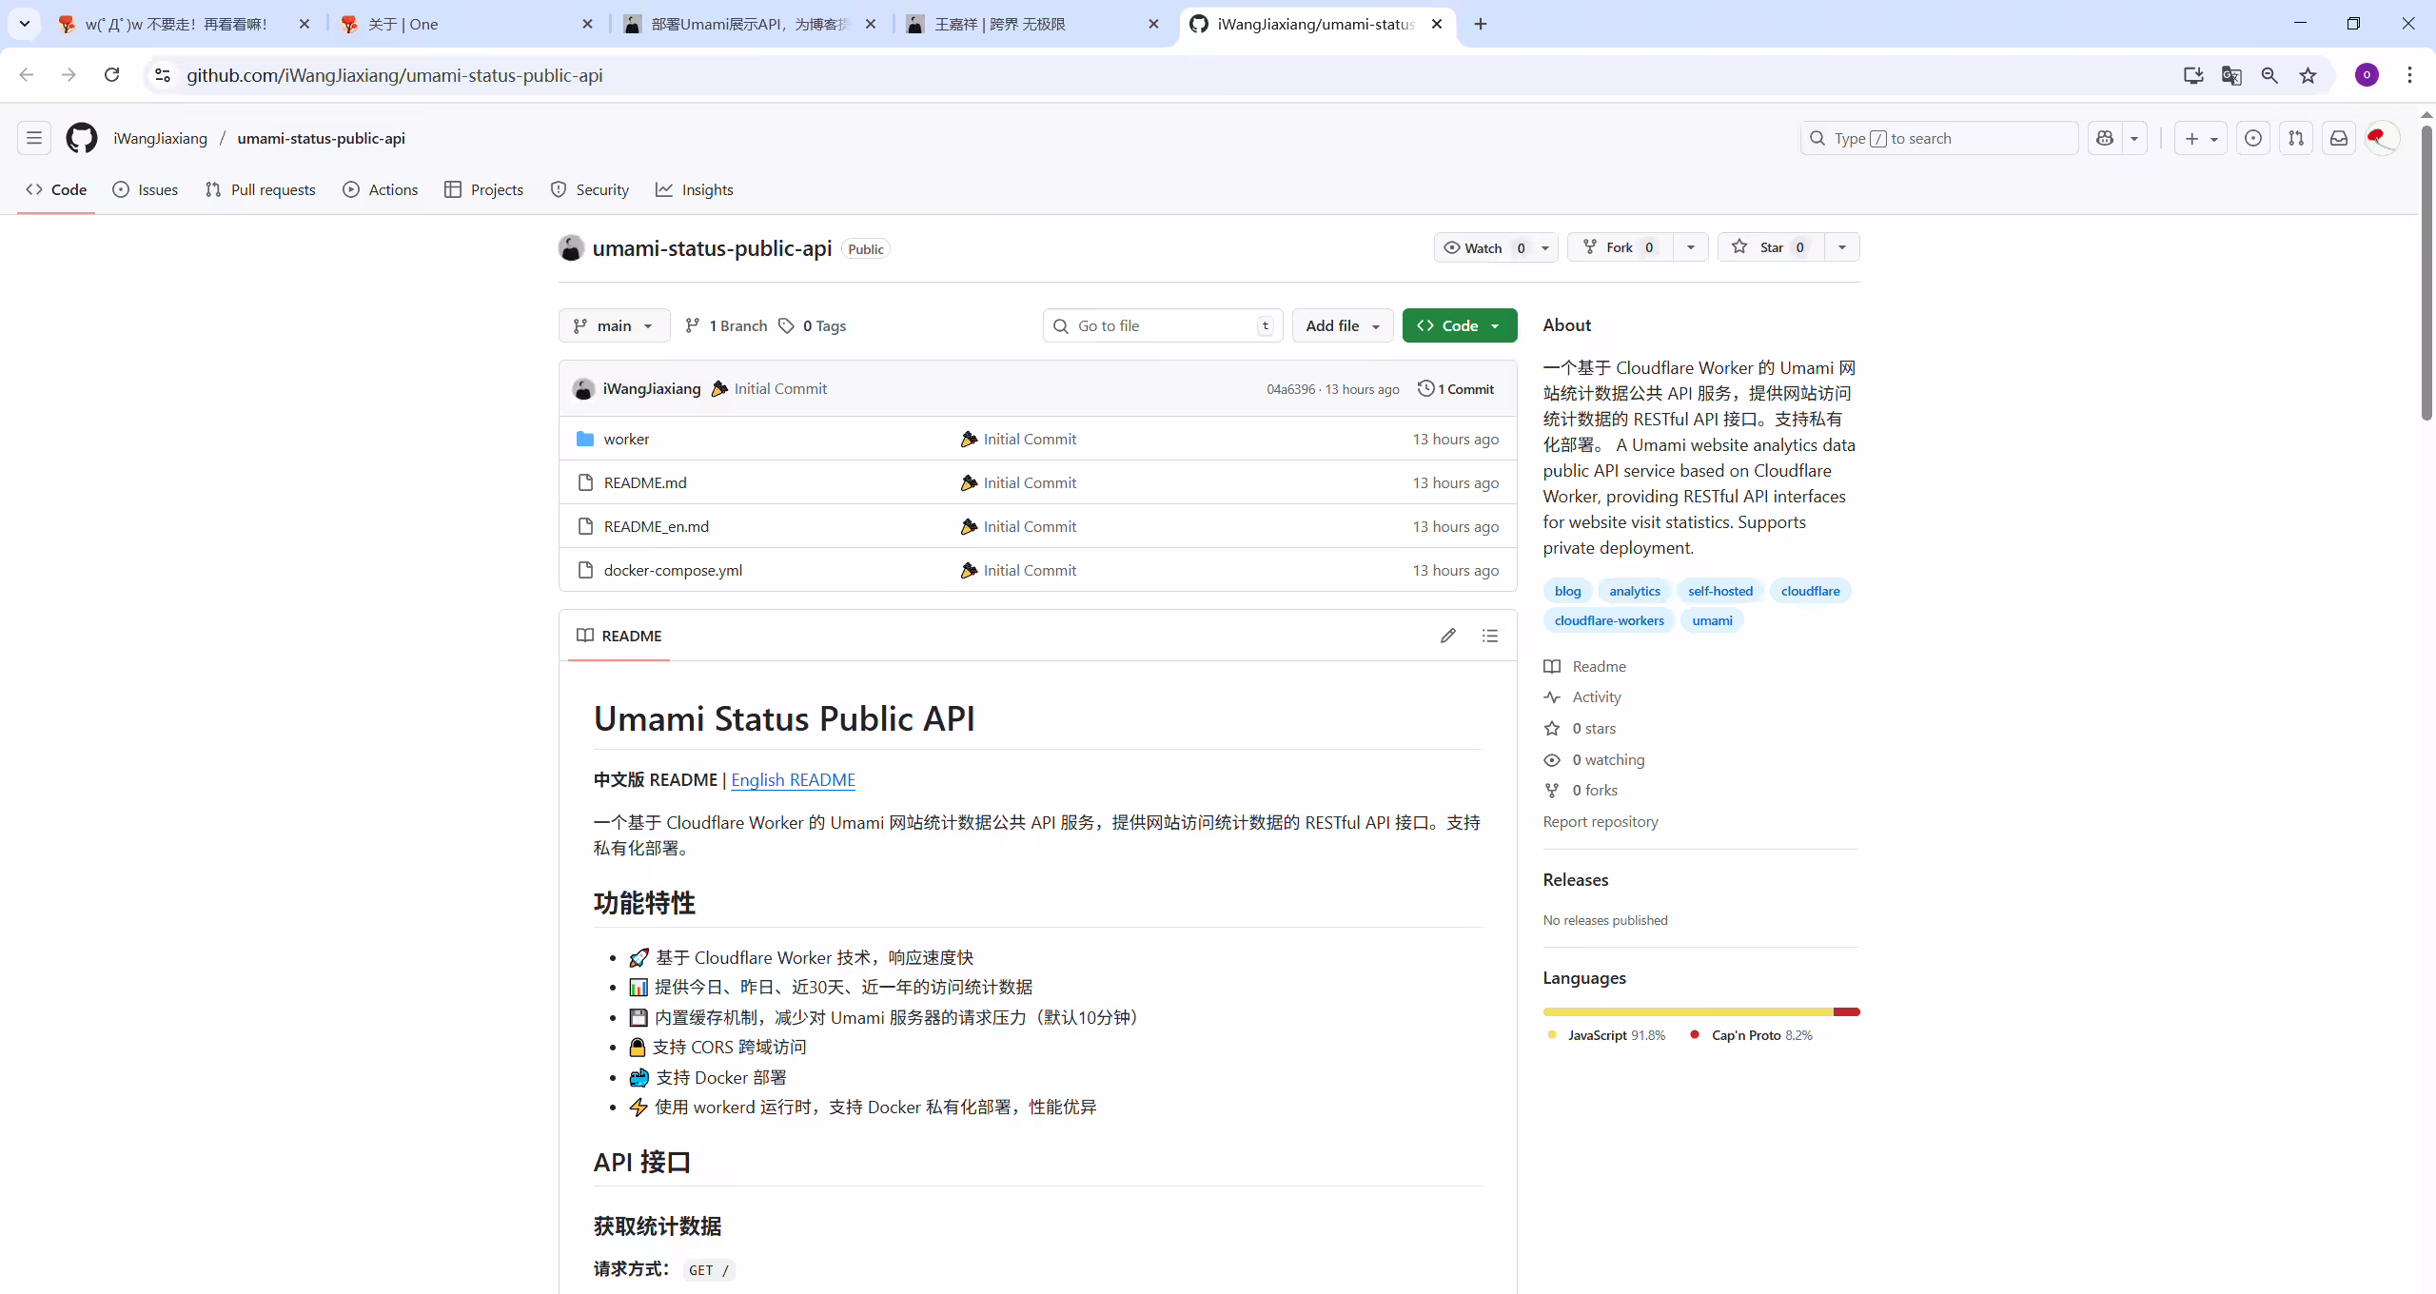This screenshot has width=2436, height=1294.
Task: Open issues circle icon in top header
Action: [x=2253, y=138]
